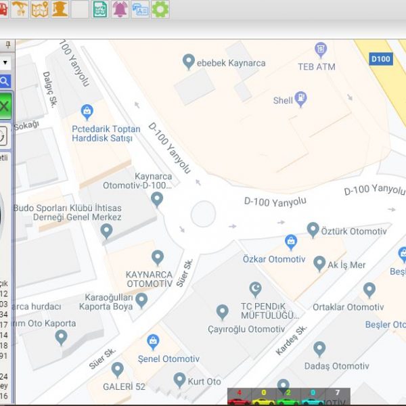Open the orange map with pin toolbar icon
This screenshot has height=406, width=406.
pyautogui.click(x=40, y=9)
